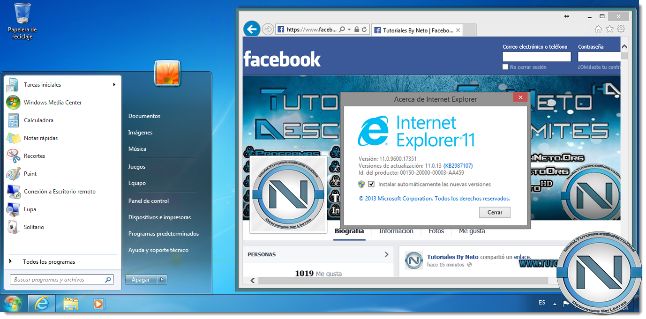The image size is (646, 319).
Task: Open IE Tools gear menu
Action: 621,29
